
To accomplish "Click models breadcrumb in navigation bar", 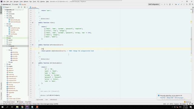I will (x=15, y=5).
